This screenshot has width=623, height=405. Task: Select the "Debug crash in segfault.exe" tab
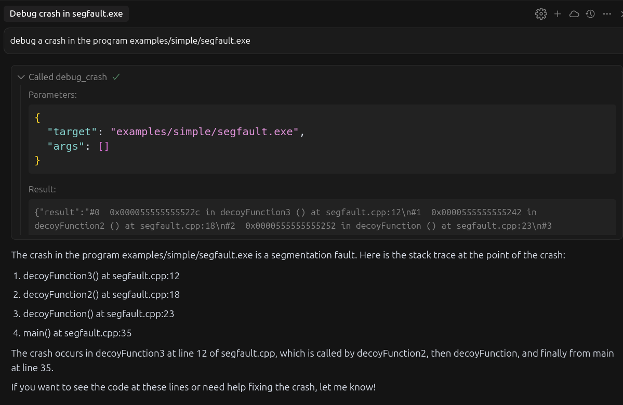point(66,14)
